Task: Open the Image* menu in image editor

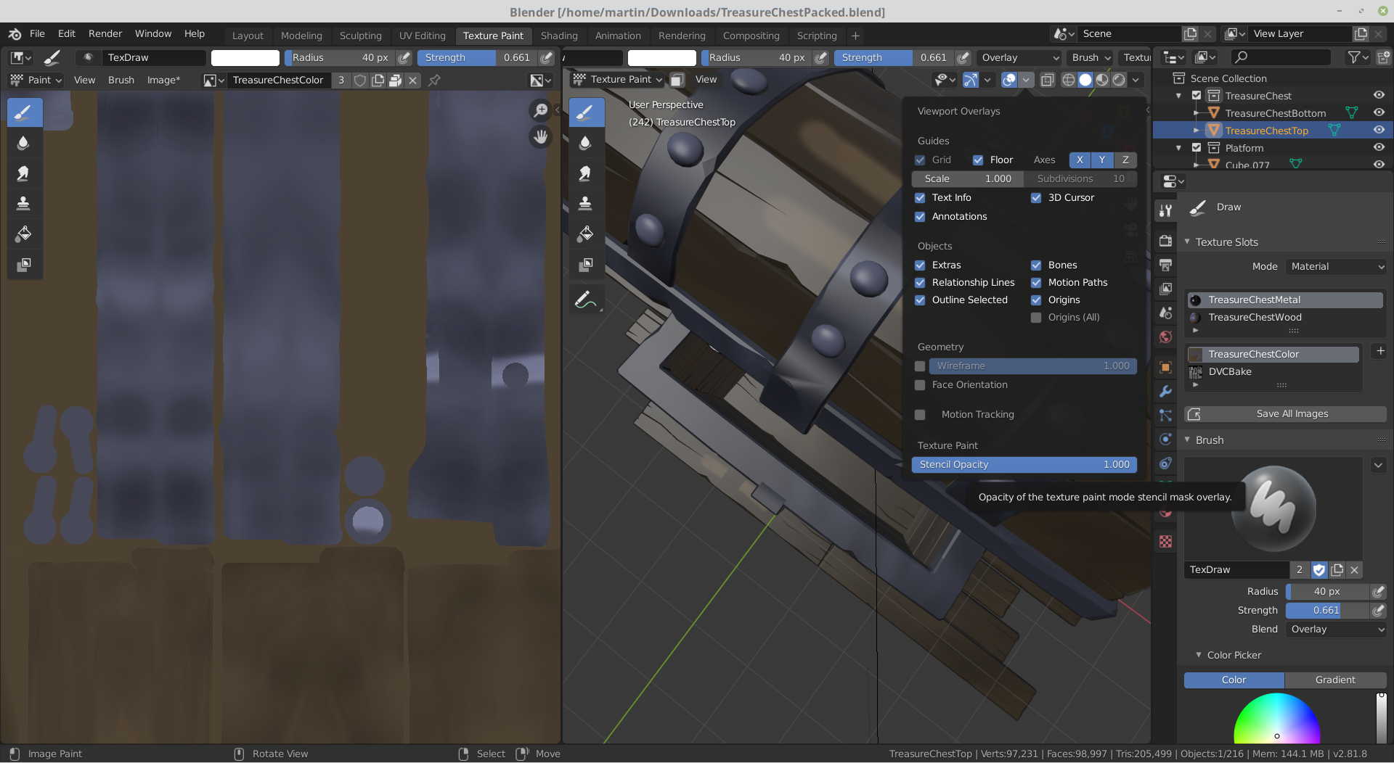Action: coord(163,81)
